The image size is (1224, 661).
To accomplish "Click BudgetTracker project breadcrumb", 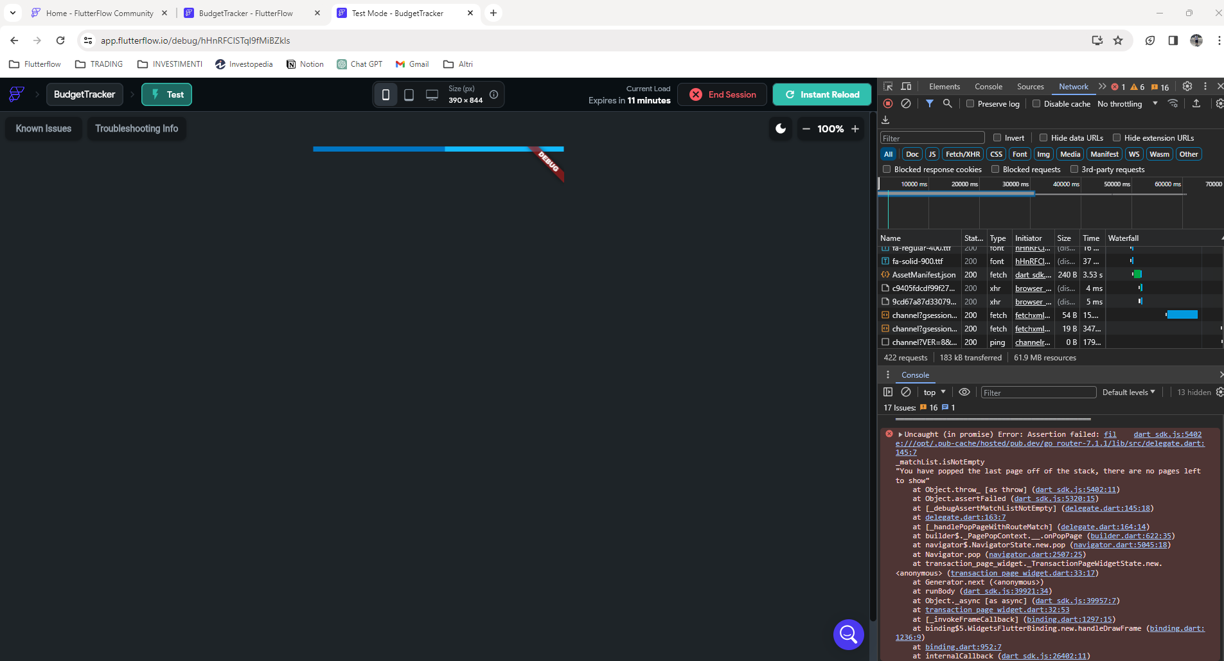I will tap(85, 94).
